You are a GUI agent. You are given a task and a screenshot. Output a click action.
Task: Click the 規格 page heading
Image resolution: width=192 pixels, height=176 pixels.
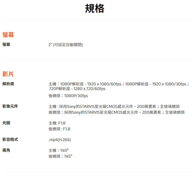point(95,8)
